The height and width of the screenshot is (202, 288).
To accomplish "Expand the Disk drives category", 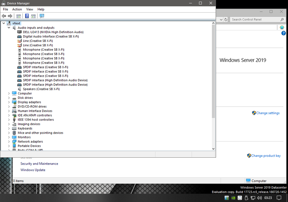I will pos(9,98).
